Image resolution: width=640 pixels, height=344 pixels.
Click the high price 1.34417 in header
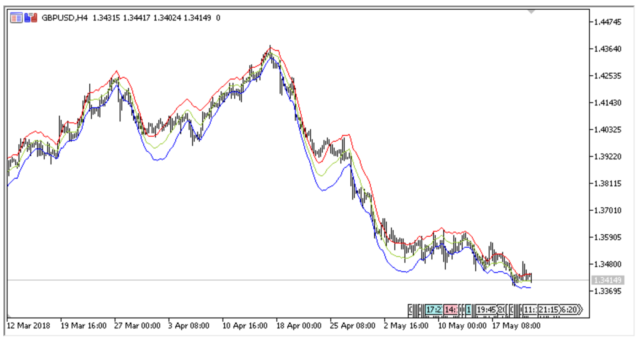137,18
